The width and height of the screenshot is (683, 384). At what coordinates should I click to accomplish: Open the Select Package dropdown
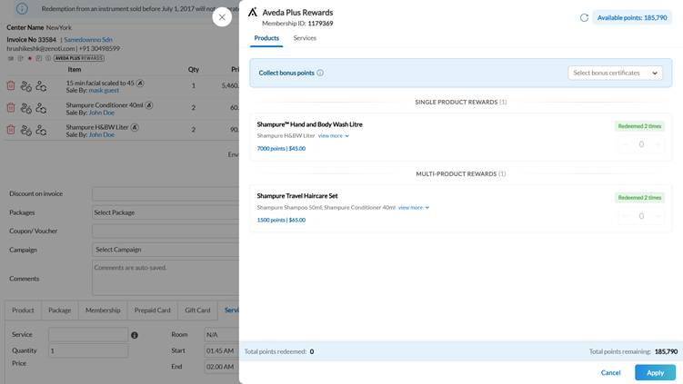pyautogui.click(x=166, y=212)
